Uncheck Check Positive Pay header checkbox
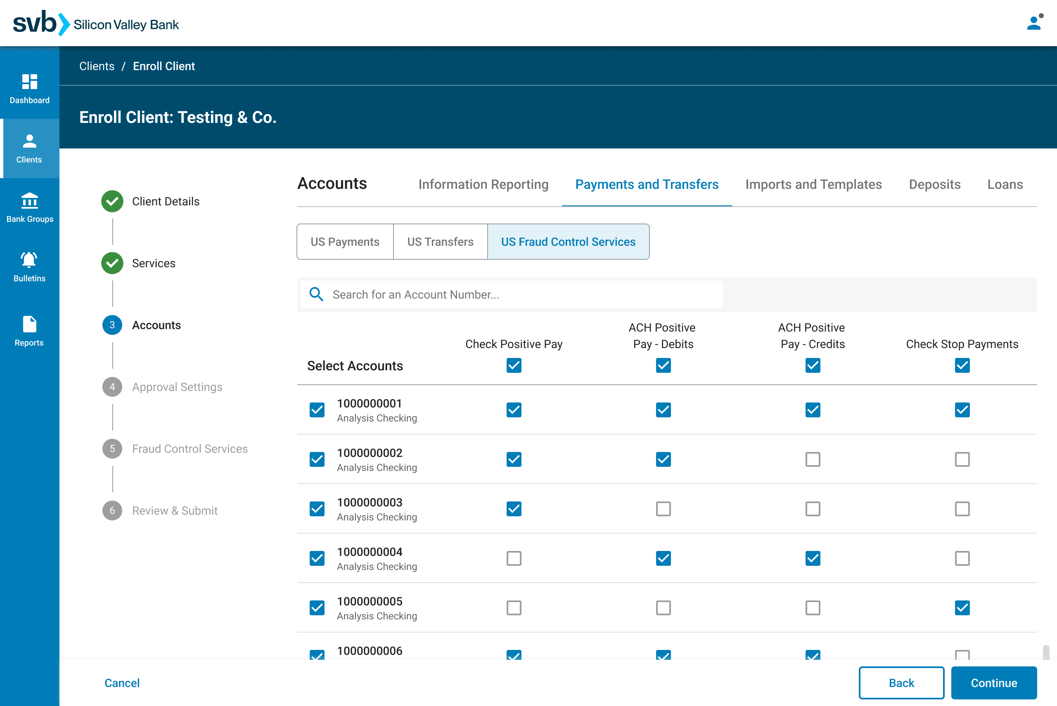Viewport: 1057px width, 706px height. (x=513, y=365)
